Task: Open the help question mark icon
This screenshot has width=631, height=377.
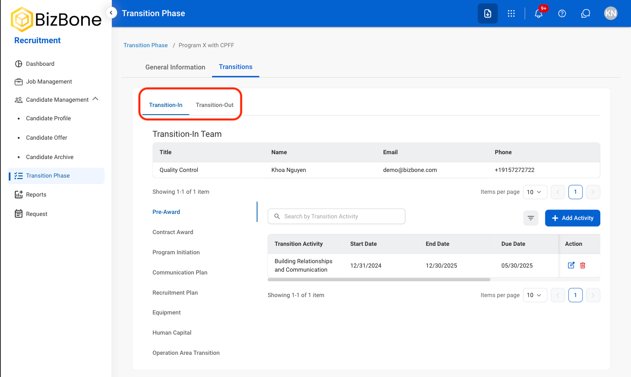Action: pos(562,13)
